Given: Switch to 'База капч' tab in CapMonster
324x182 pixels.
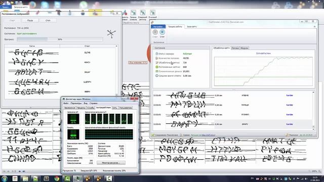Looking at the screenshot, I should (192, 27).
